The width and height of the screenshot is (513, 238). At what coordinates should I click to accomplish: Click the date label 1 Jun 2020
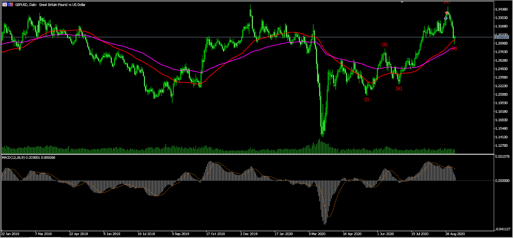click(x=385, y=234)
